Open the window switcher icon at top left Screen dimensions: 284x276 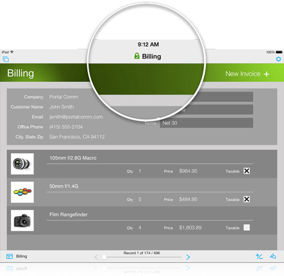[5, 59]
